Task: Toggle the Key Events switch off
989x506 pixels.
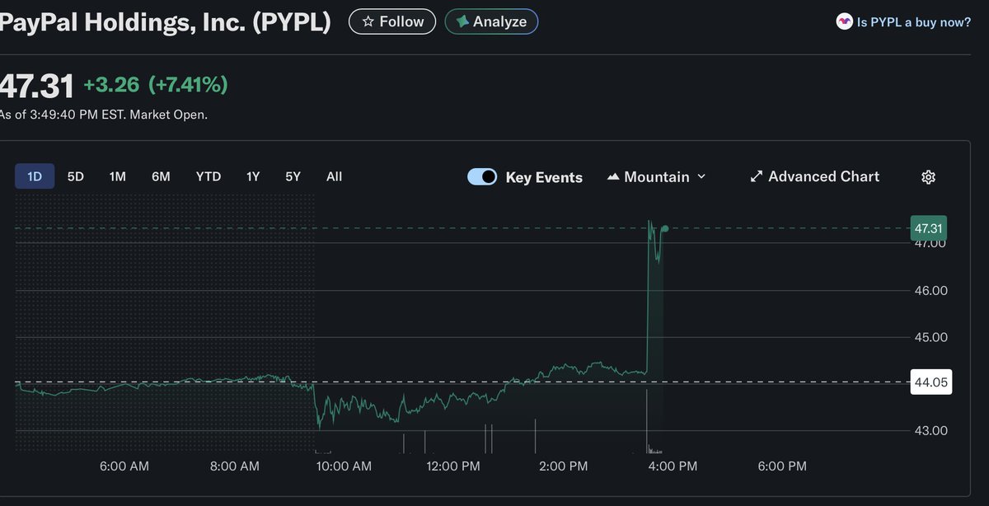Action: (482, 176)
